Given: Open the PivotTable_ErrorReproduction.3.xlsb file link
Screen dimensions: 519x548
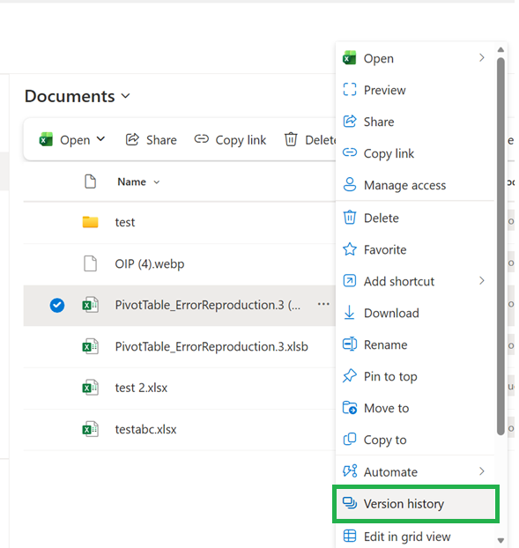Looking at the screenshot, I should (x=211, y=347).
